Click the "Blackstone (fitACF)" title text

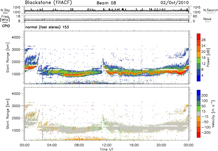point(48,3)
